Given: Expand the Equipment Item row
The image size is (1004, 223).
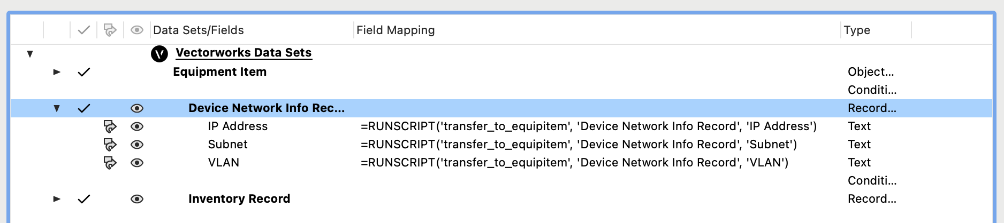Looking at the screenshot, I should (x=57, y=72).
